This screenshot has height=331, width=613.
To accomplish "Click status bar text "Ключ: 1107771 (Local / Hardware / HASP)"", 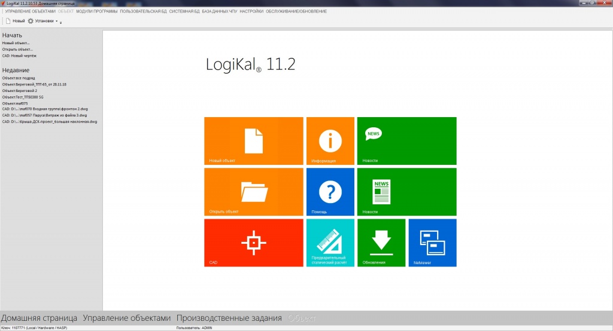I will pyautogui.click(x=34, y=328).
